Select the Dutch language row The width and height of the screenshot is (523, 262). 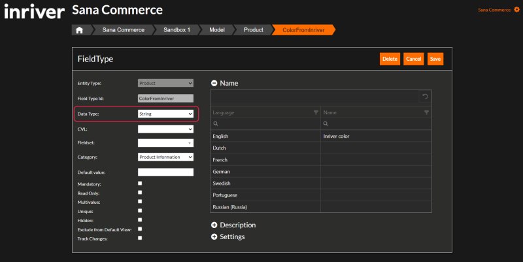point(321,148)
